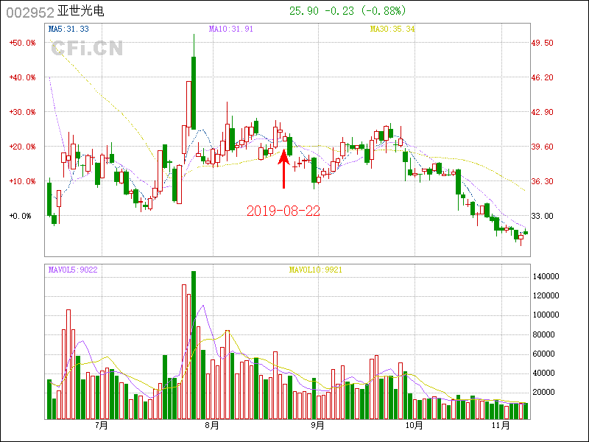Image resolution: width=589 pixels, height=442 pixels.
Task: Click the price change text -0.23 (-0.88%)
Action: [364, 10]
